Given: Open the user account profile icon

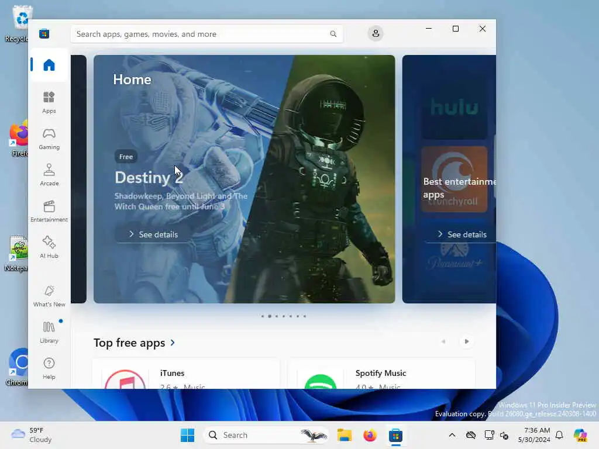Looking at the screenshot, I should (376, 33).
